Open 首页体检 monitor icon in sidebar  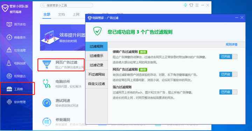point(9,24)
